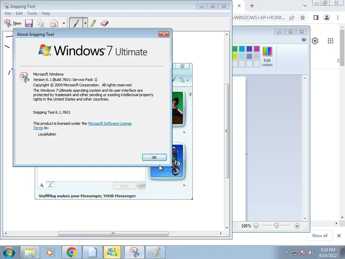The height and width of the screenshot is (259, 345).
Task: Expand arrow below top contact picture
Action: (x=184, y=133)
